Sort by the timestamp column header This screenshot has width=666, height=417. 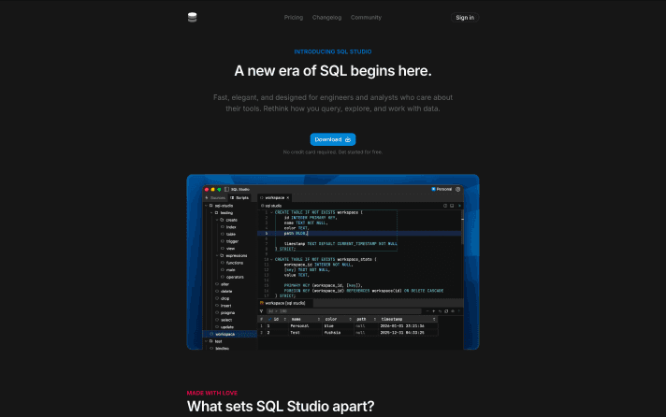click(408, 319)
